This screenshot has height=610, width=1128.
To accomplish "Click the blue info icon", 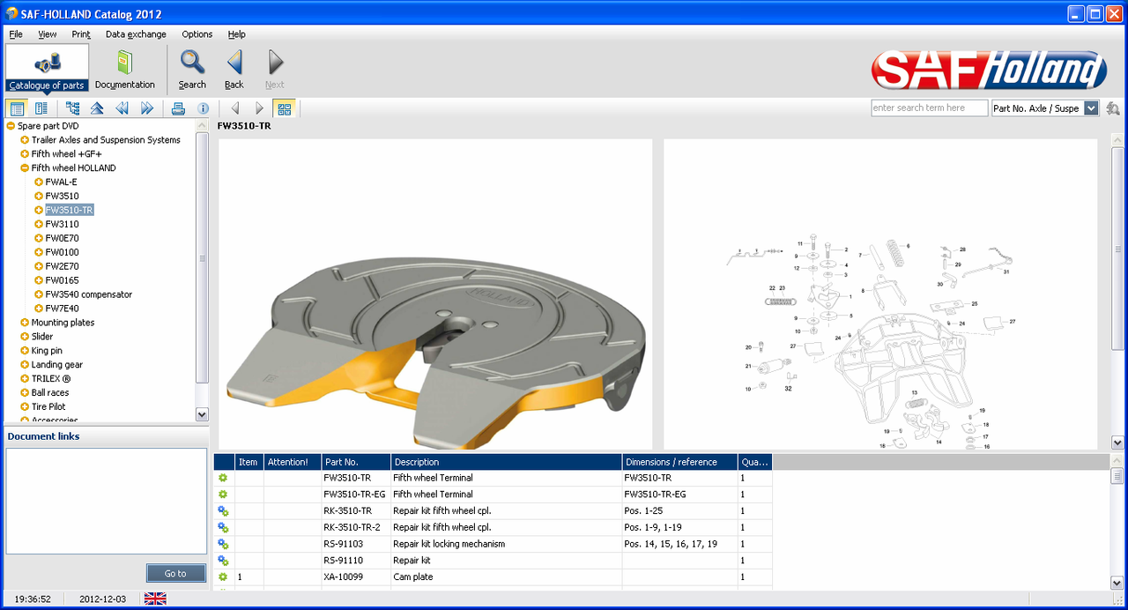I will point(203,108).
